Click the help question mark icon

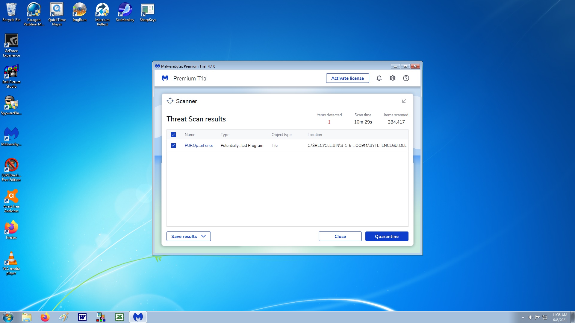tap(406, 78)
